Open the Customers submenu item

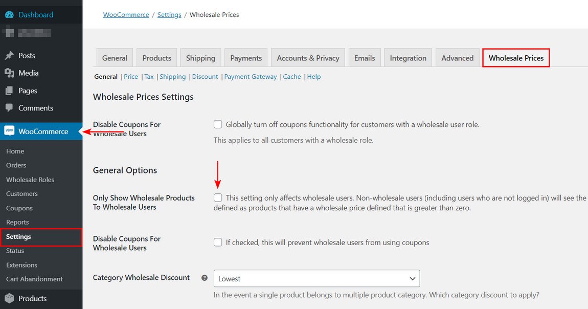(22, 193)
